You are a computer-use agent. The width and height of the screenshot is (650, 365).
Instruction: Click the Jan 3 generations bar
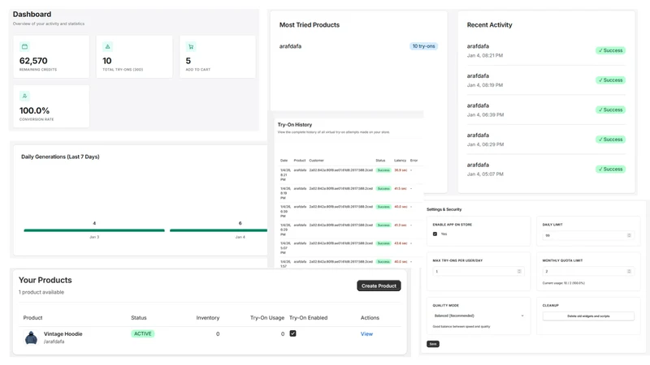(x=94, y=230)
